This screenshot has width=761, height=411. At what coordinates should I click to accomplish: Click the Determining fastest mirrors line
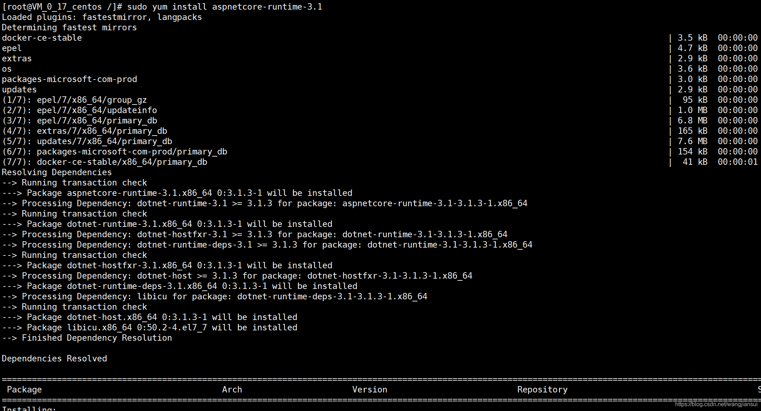[69, 27]
